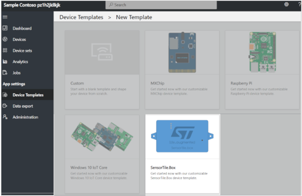Click the Devices sidebar icon
302x196 pixels.
[x=5, y=39]
